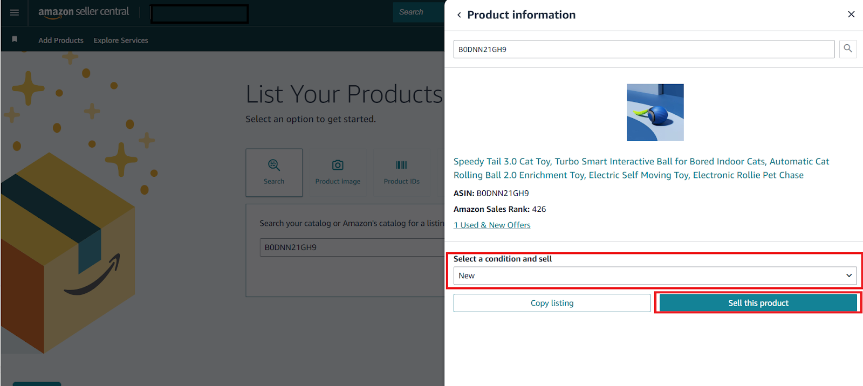
Task: Click the Amazon Sales Rank: 426 text
Action: click(499, 209)
